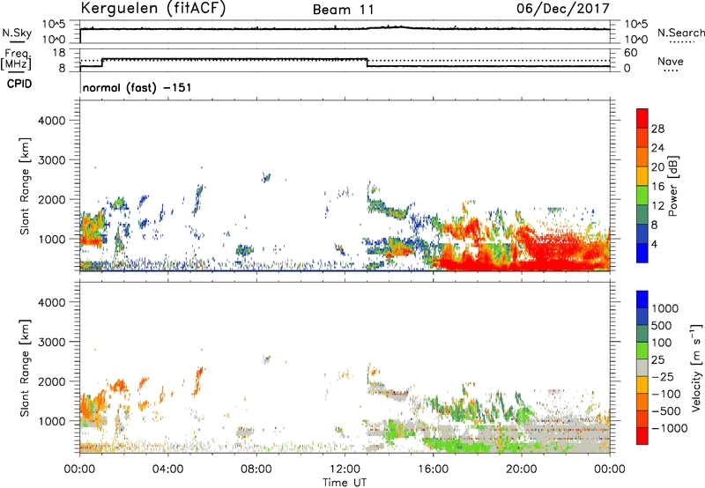Screen dimensions: 705x488
Task: Click the 1000 tick of the power panel
Action: point(52,239)
